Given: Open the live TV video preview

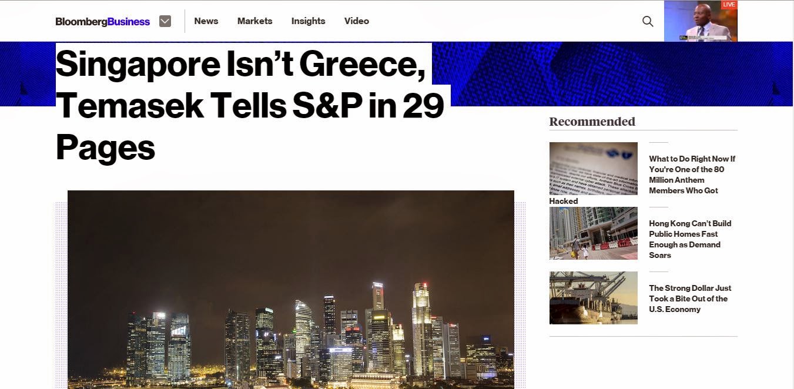Looking at the screenshot, I should [x=701, y=21].
